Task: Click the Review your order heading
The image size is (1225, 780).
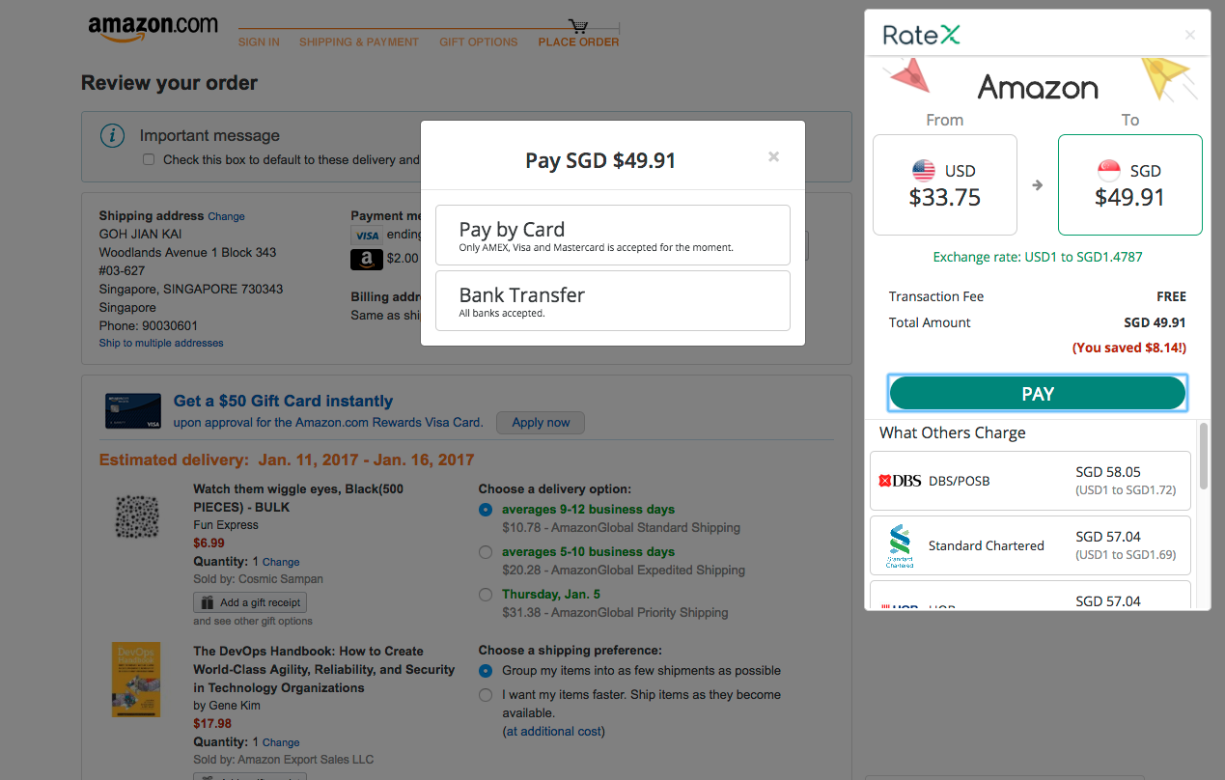Action: click(x=169, y=83)
